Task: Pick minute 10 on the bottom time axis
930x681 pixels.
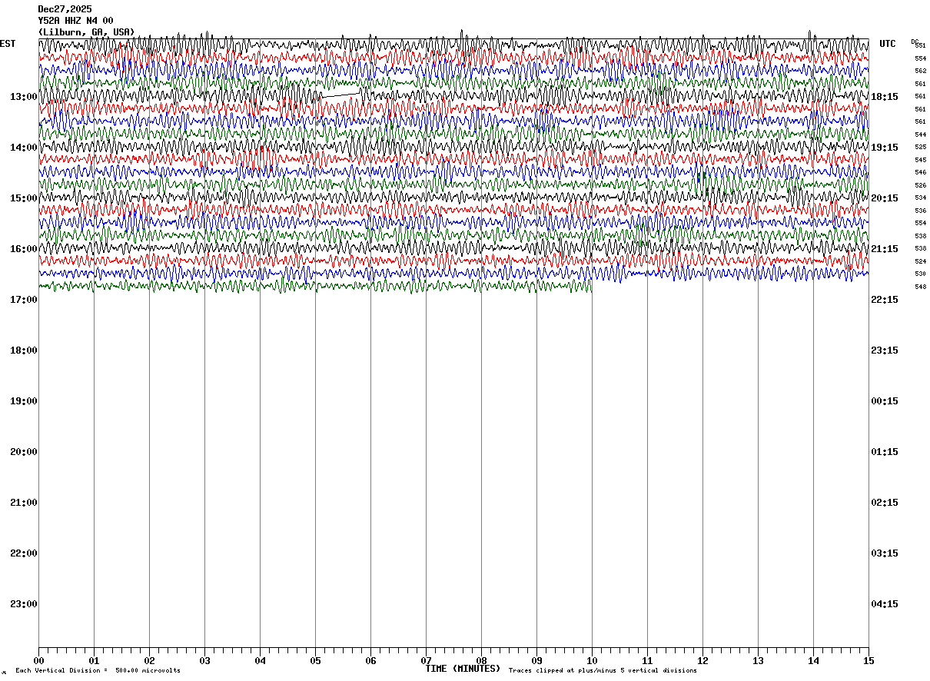Action: pyautogui.click(x=592, y=660)
